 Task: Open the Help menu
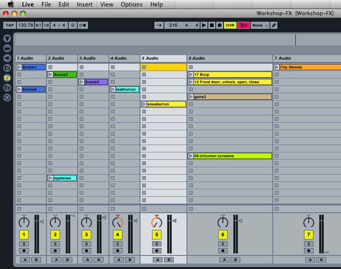[x=156, y=4]
